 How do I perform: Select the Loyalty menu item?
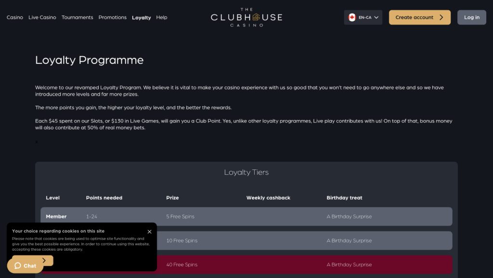141,18
